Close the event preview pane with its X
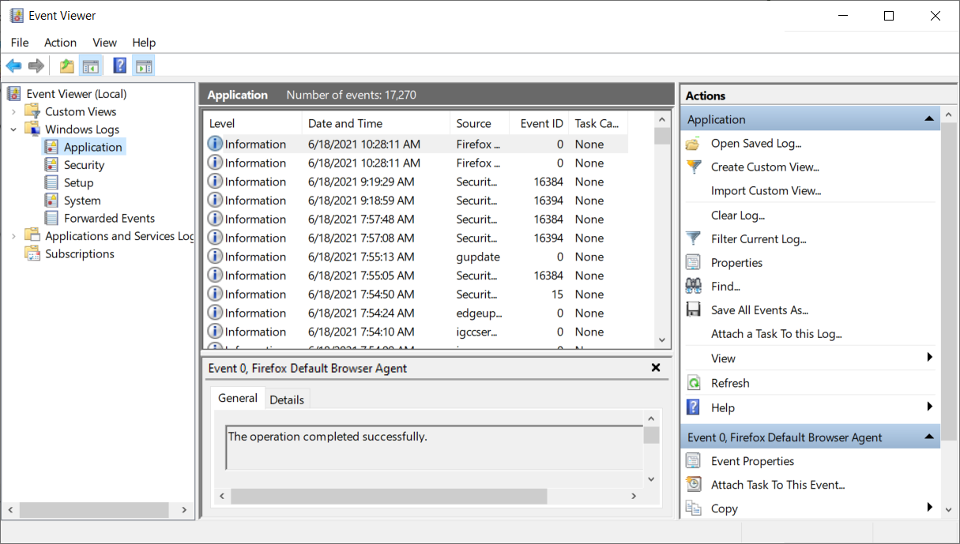 pyautogui.click(x=655, y=367)
